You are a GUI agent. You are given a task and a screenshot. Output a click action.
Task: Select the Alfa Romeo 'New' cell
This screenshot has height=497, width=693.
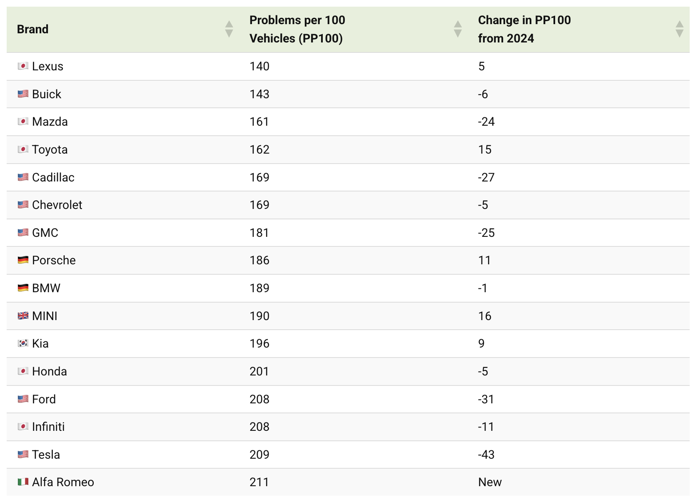490,482
